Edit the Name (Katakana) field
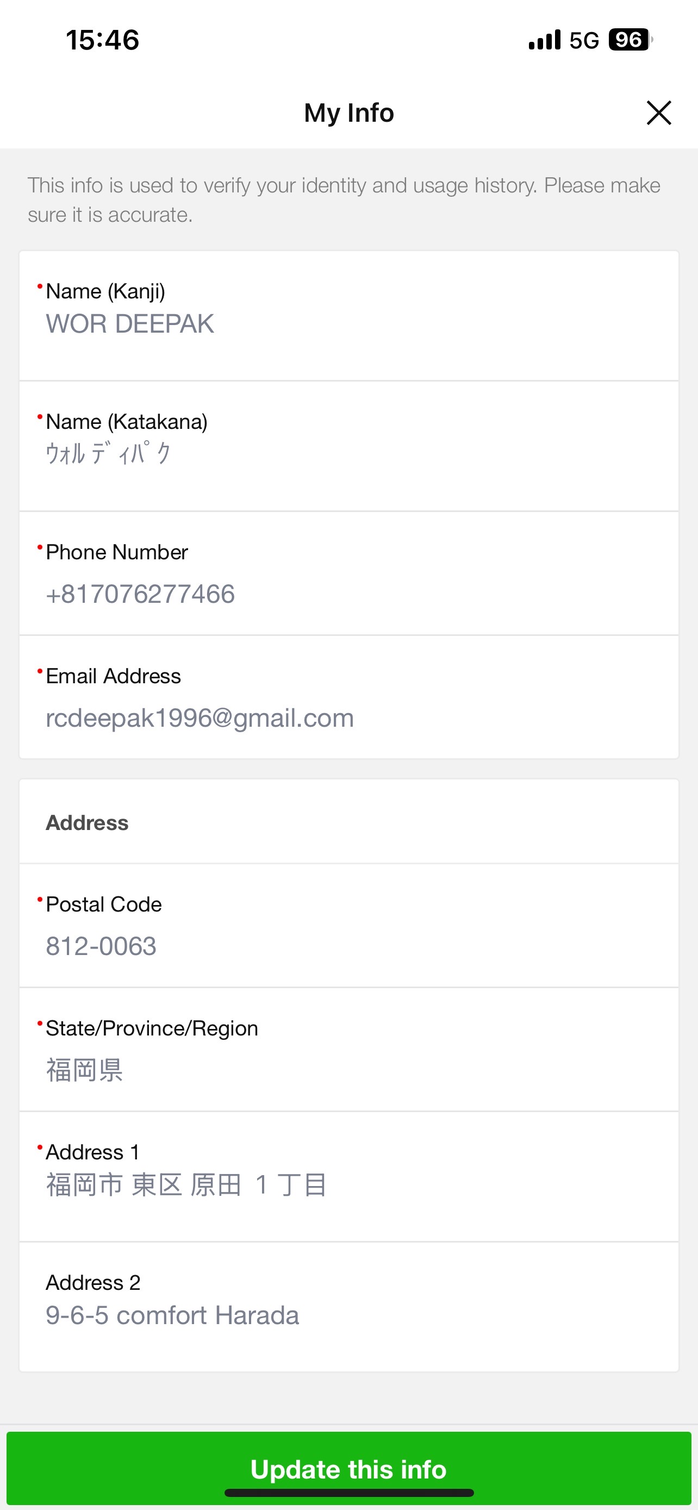Viewport: 698px width, 1510px height. pos(348,447)
